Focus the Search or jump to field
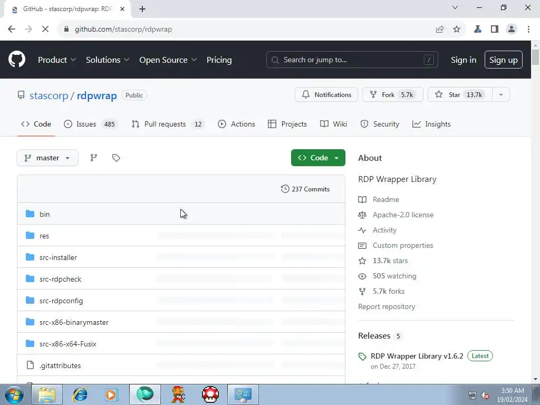The width and height of the screenshot is (540, 405). (352, 60)
